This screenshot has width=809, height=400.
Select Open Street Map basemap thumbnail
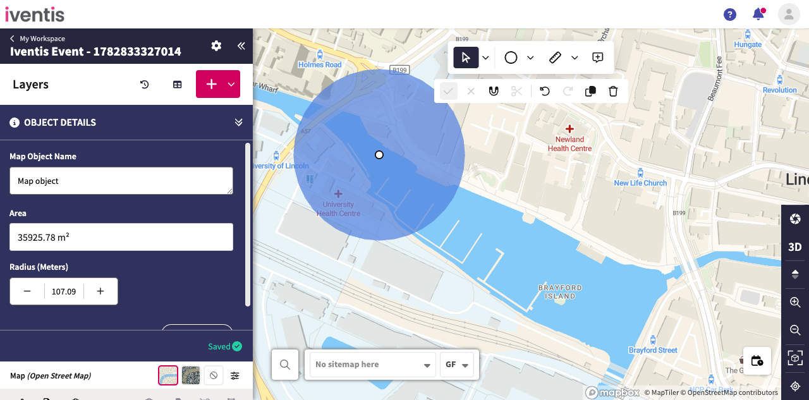click(x=167, y=375)
